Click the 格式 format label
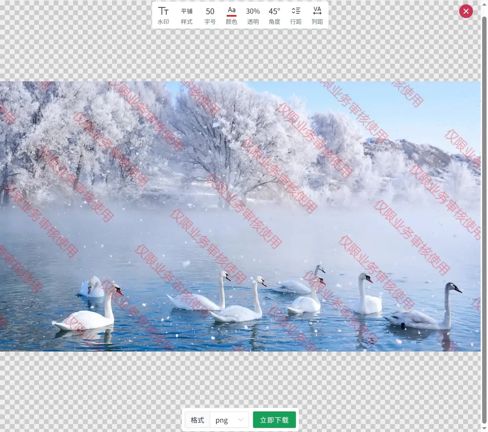Screen dimensions: 488x432 pyautogui.click(x=197, y=420)
